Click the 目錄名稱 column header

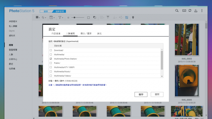58,46
